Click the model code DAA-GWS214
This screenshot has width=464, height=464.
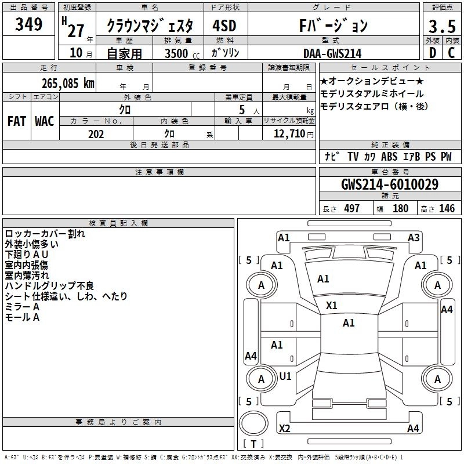pyautogui.click(x=332, y=53)
